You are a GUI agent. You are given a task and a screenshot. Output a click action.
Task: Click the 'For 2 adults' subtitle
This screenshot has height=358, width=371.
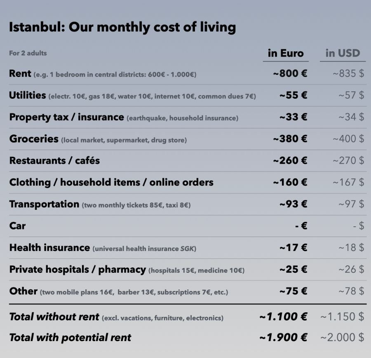pos(28,53)
